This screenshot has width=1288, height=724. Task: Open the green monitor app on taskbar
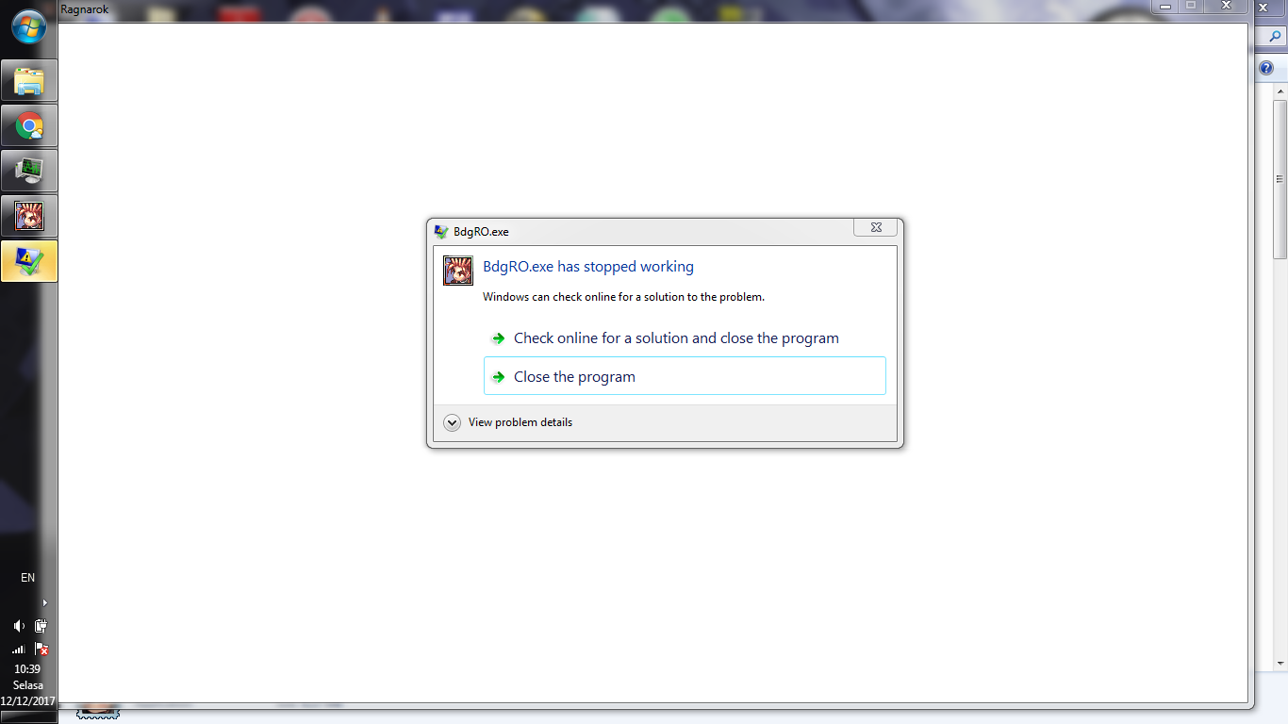29,171
